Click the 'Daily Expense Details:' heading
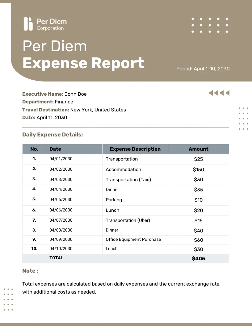 (x=52, y=135)
